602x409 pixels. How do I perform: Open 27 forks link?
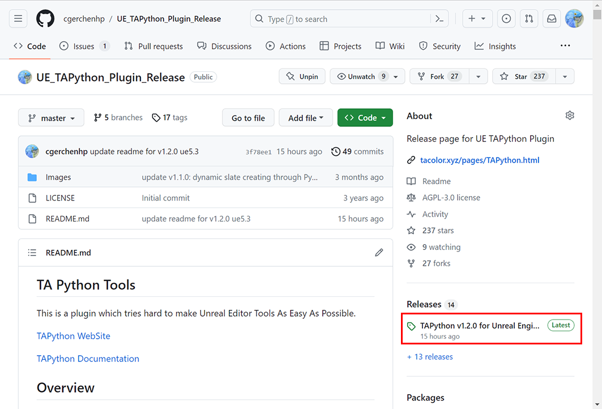click(x=436, y=263)
